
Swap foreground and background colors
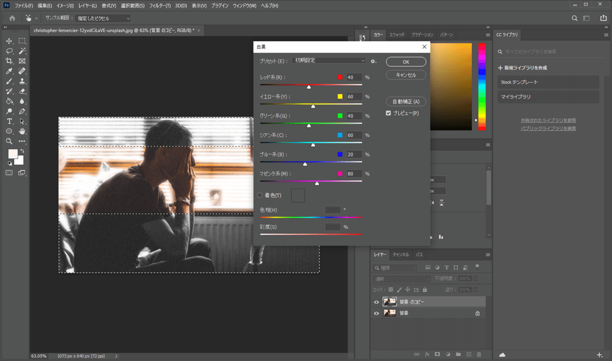pyautogui.click(x=22, y=152)
